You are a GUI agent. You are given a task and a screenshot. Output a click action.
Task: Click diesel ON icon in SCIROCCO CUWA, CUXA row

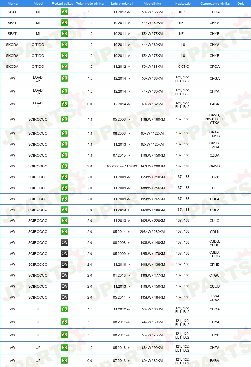[64, 297]
